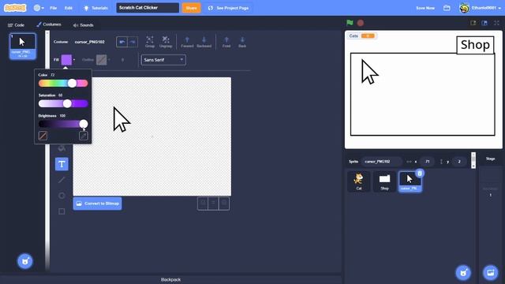Click the redo arrow in paint editor
Image resolution: width=505 pixels, height=284 pixels.
133,42
